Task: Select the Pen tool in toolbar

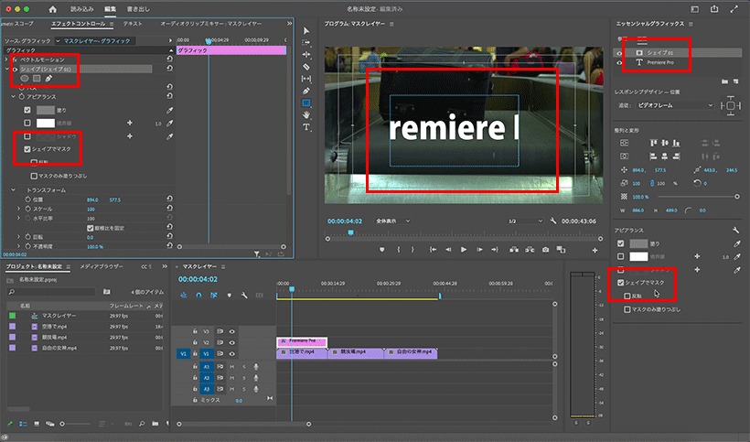Action: (306, 91)
